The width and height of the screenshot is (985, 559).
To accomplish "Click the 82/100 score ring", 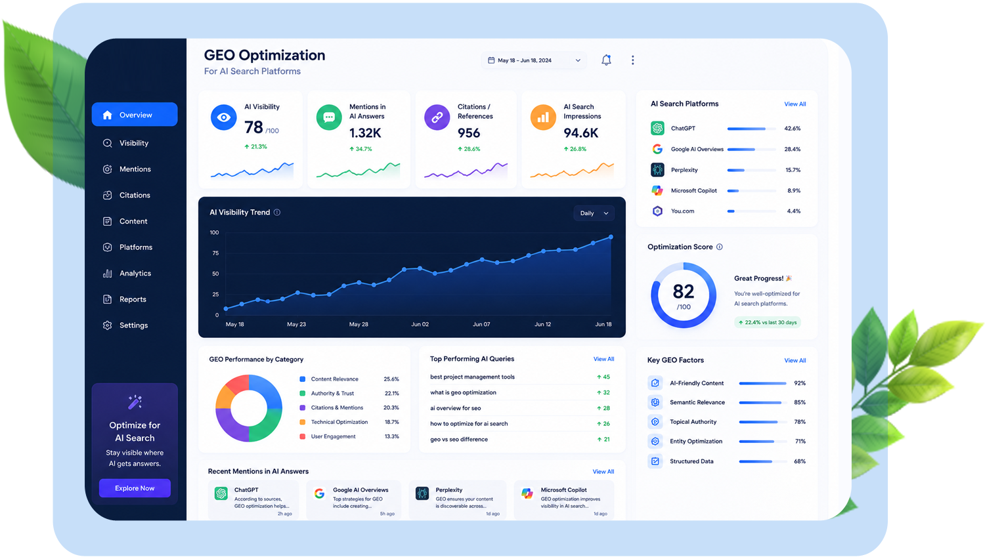I will 684,295.
